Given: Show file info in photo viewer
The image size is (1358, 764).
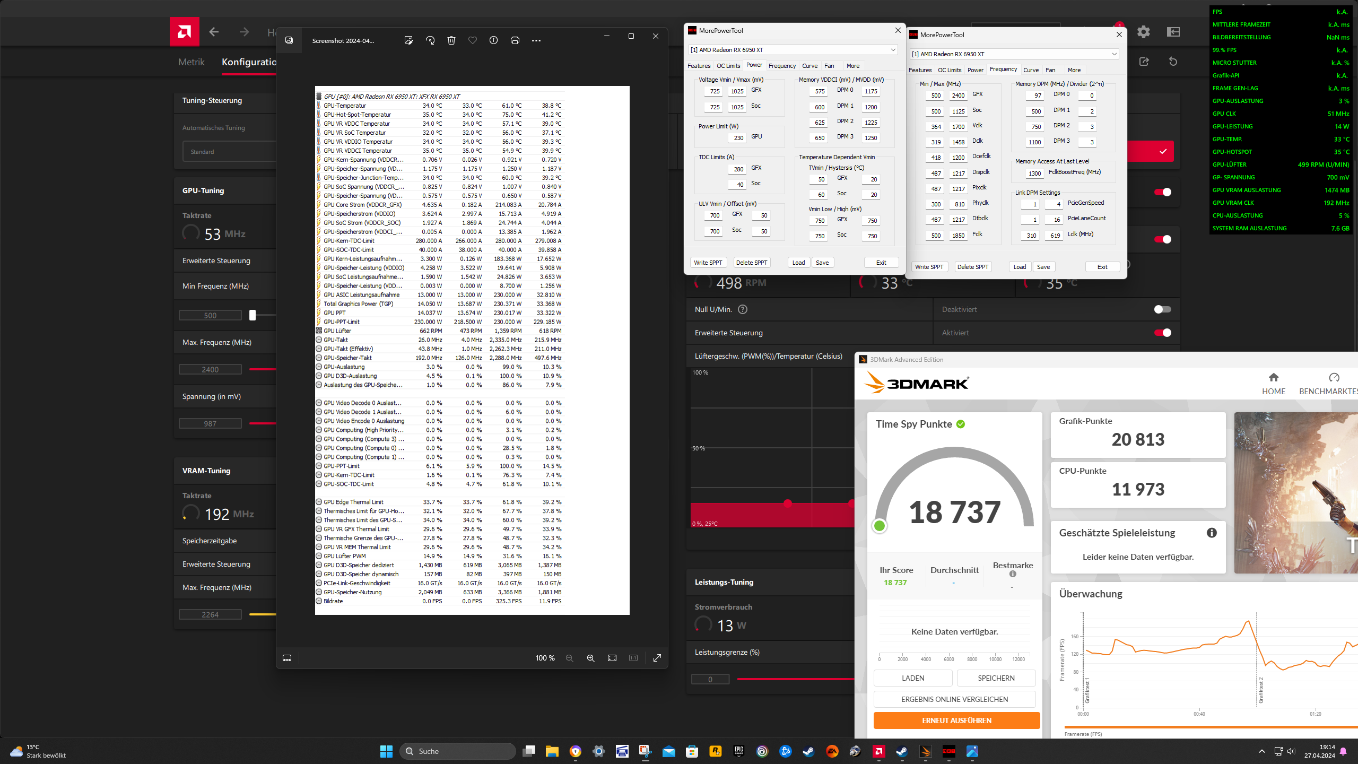Looking at the screenshot, I should (493, 40).
